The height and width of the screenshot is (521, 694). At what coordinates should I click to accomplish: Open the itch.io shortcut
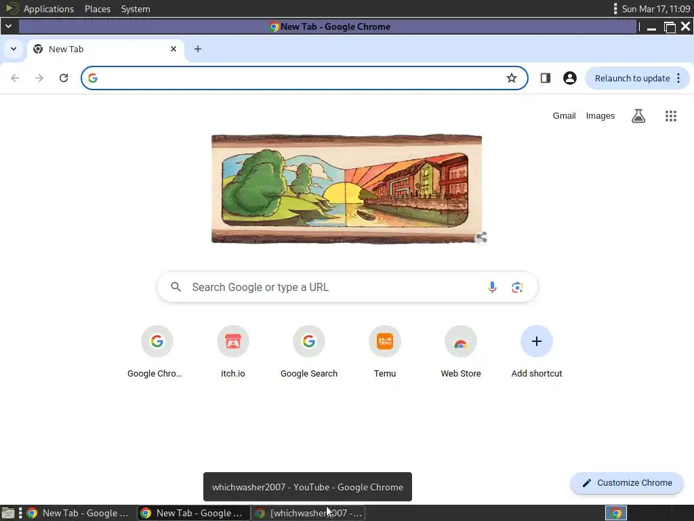[x=233, y=352]
